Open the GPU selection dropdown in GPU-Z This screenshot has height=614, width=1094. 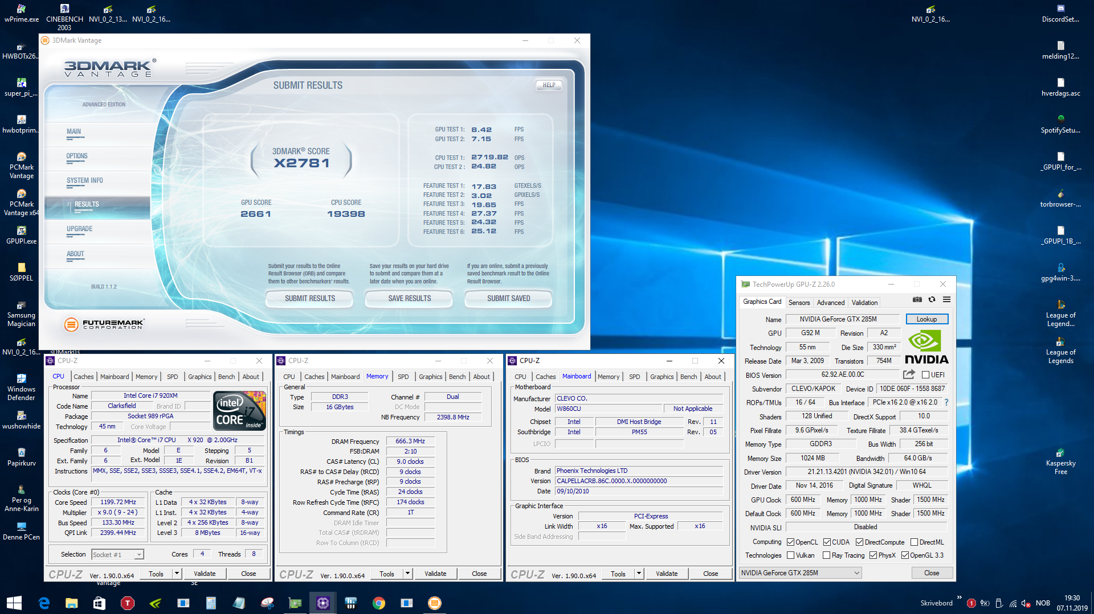click(x=800, y=572)
